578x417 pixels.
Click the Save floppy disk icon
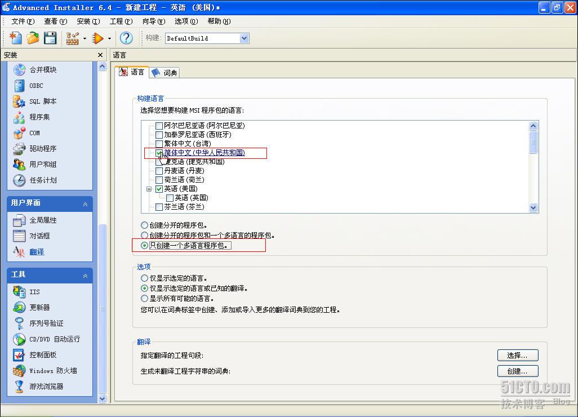point(50,38)
